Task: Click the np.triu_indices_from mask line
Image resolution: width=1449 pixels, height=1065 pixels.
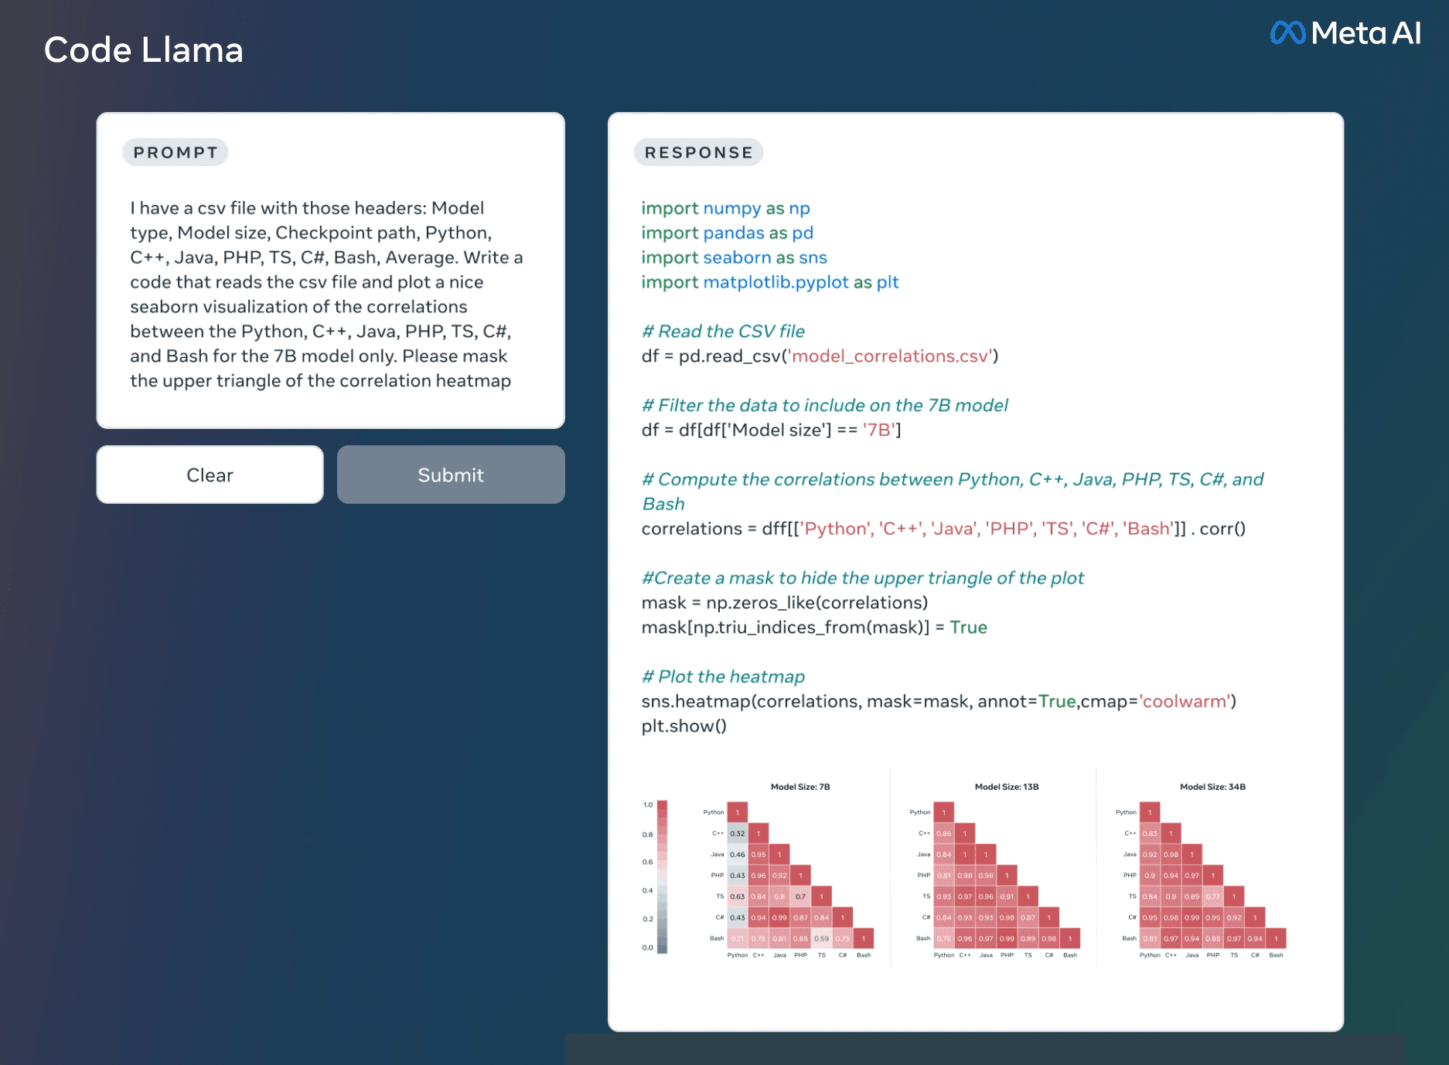Action: point(813,628)
